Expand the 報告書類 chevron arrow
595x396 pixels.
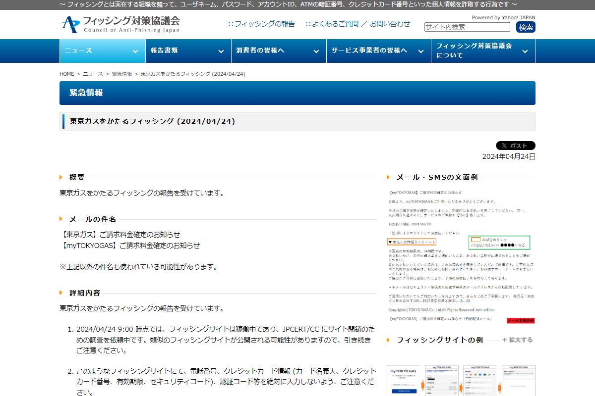click(x=221, y=51)
